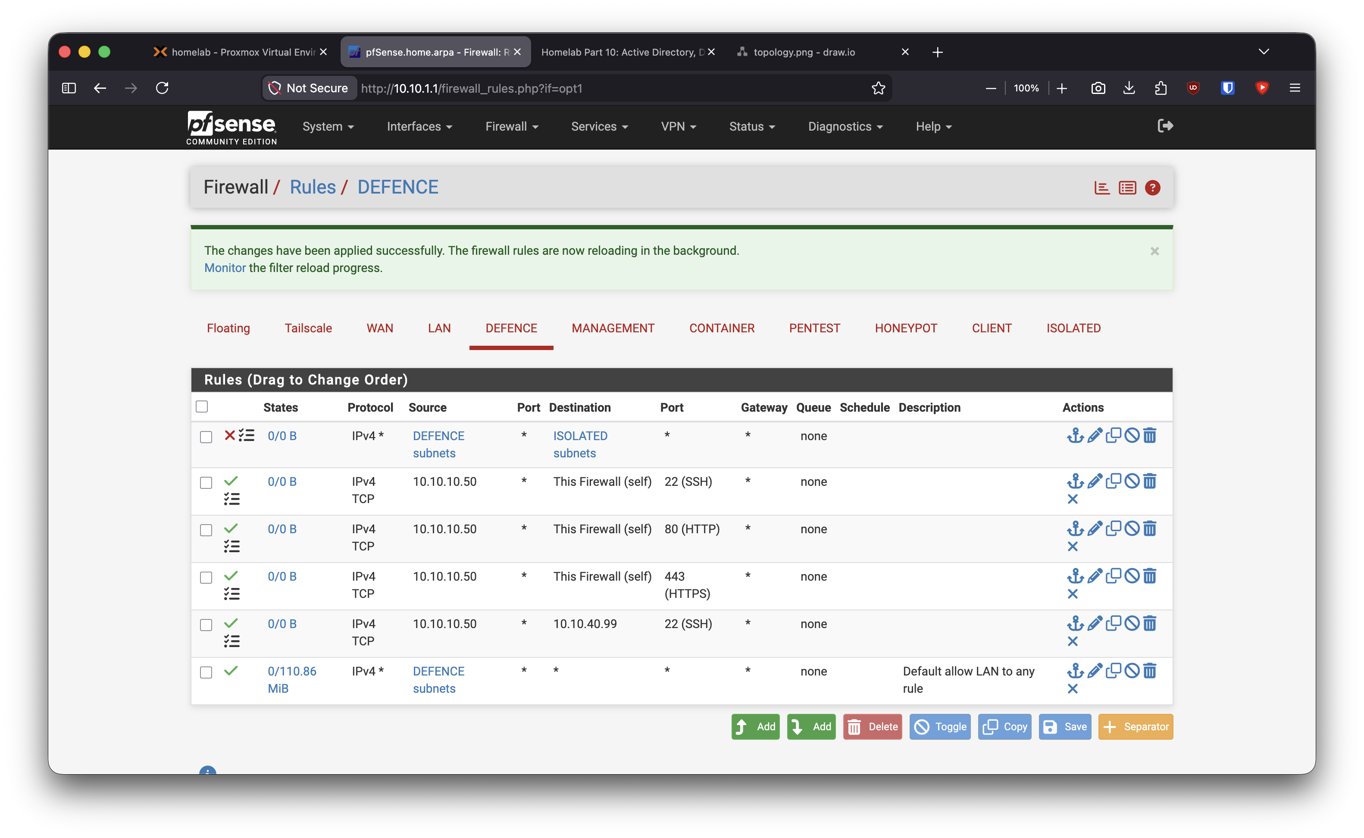Click the Toggle button below the rules

tap(939, 726)
